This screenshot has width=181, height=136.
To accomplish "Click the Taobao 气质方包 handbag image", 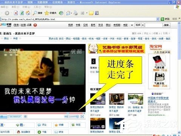I will click(159, 77).
